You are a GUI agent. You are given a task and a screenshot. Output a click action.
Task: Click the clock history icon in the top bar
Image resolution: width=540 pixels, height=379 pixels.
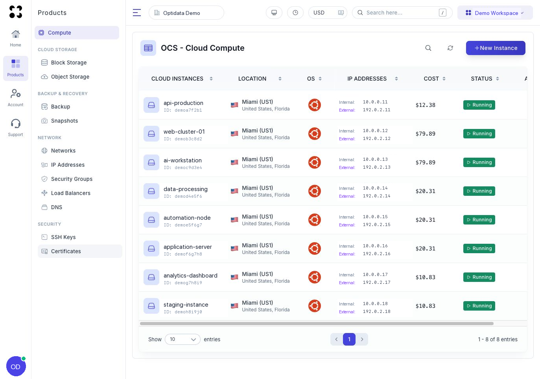(x=295, y=13)
